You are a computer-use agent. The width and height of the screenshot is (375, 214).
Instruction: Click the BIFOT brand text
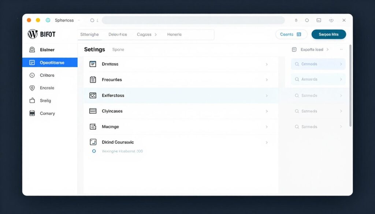pos(48,34)
